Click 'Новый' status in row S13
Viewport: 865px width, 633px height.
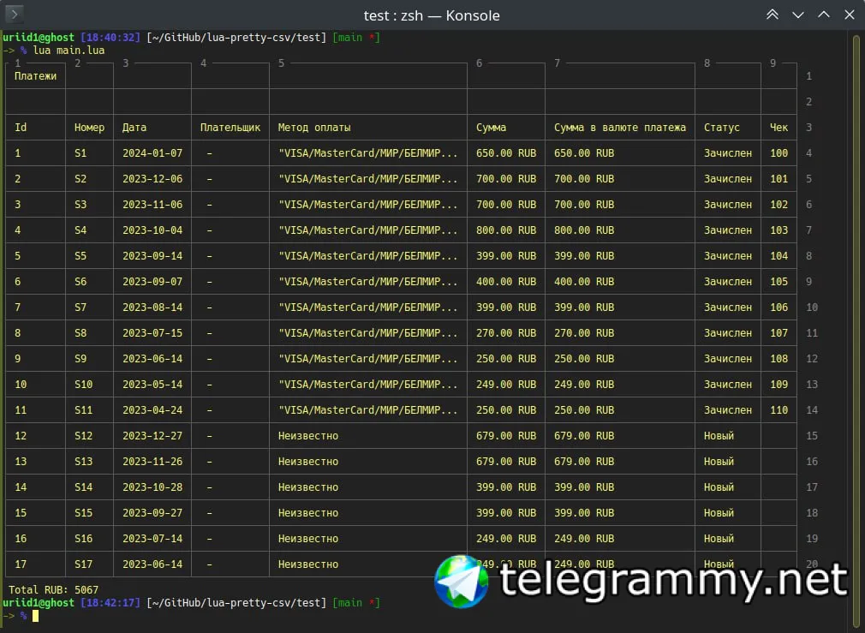tap(719, 462)
